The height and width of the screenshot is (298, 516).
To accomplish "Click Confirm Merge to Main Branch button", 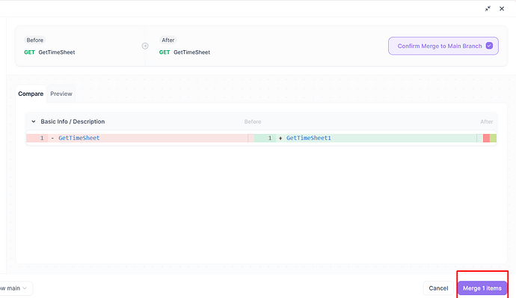I will [443, 46].
